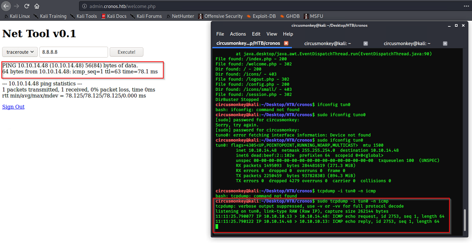Reload the page with refresh icon
The width and height of the screenshot is (472, 244).
tap(27, 6)
